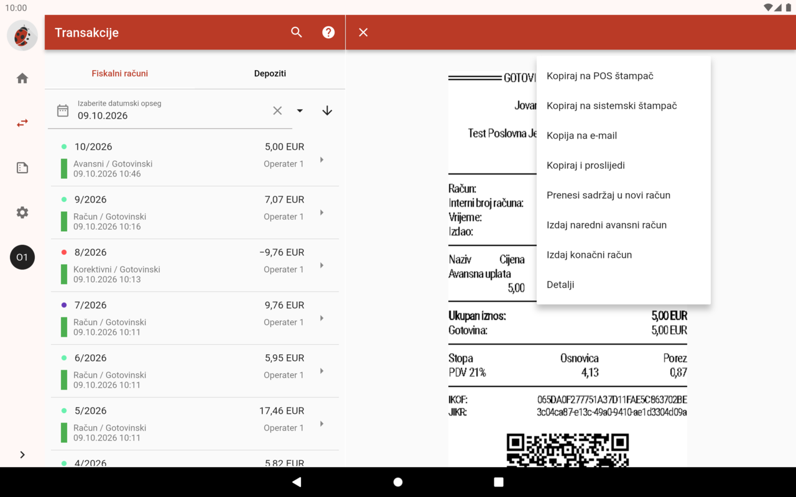Click the Ukupan iznos line

coord(568,316)
